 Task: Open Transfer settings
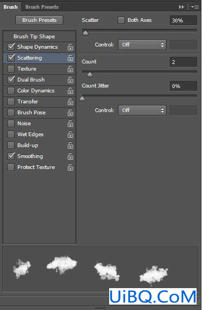pos(28,102)
